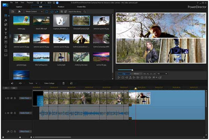Toggle lock on the Video Track

click(x=15, y=98)
